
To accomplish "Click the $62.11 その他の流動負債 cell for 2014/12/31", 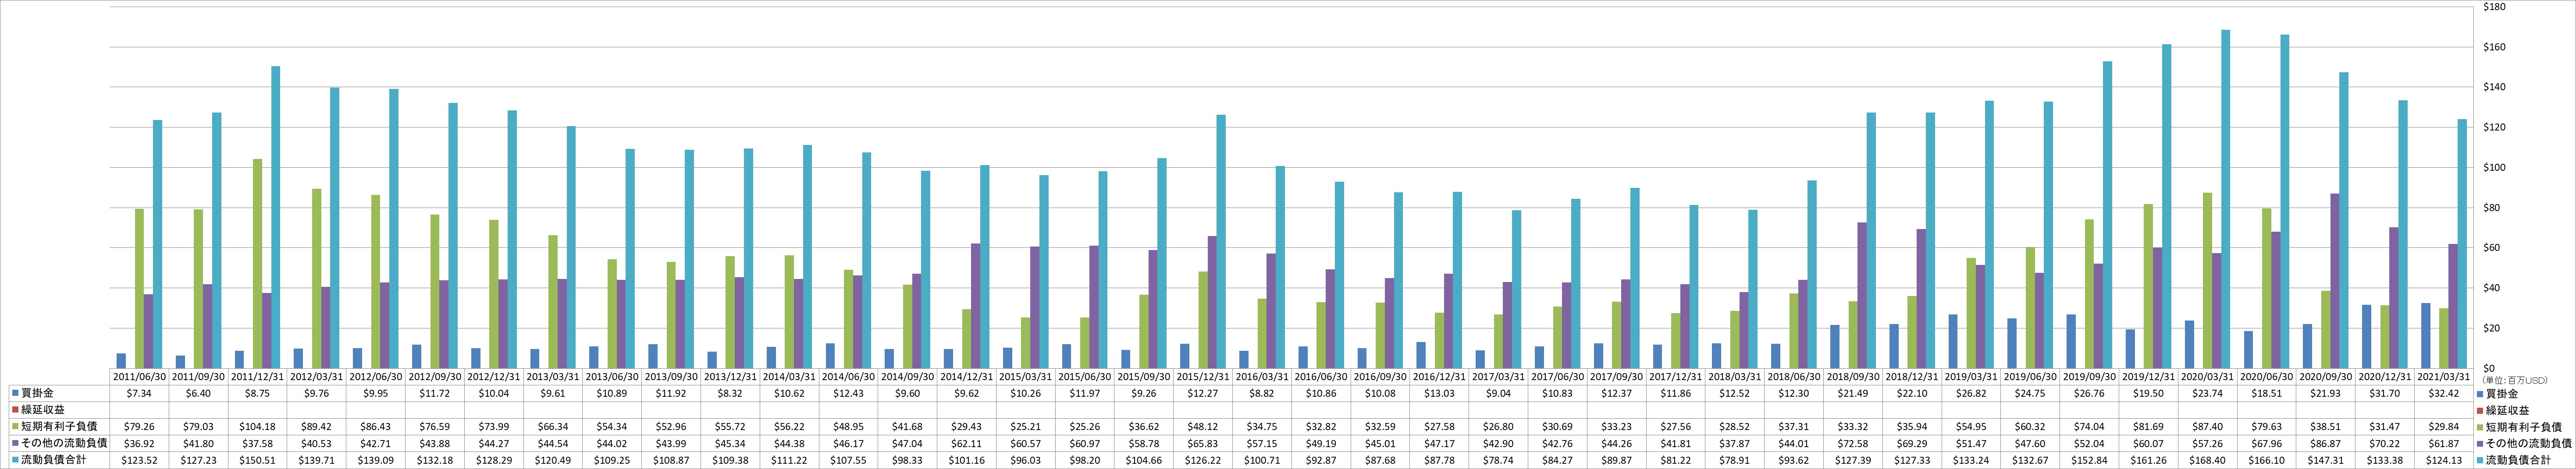I will [x=966, y=443].
